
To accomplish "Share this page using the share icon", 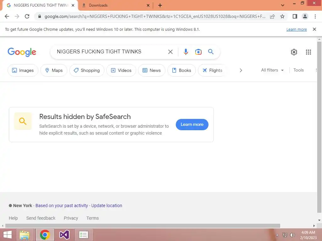I will [272, 16].
